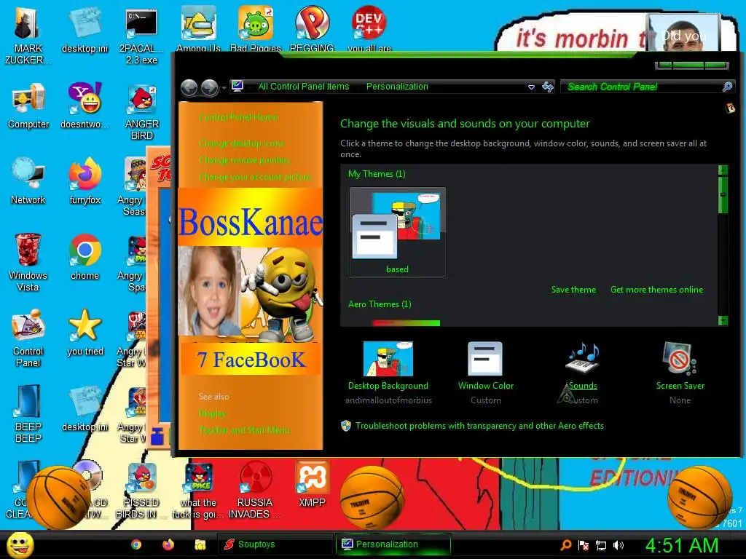Click 'Change desktop icons' link

tap(241, 143)
